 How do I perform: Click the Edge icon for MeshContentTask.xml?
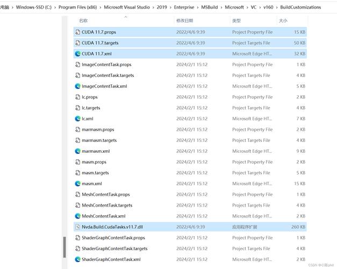[x=77, y=216]
